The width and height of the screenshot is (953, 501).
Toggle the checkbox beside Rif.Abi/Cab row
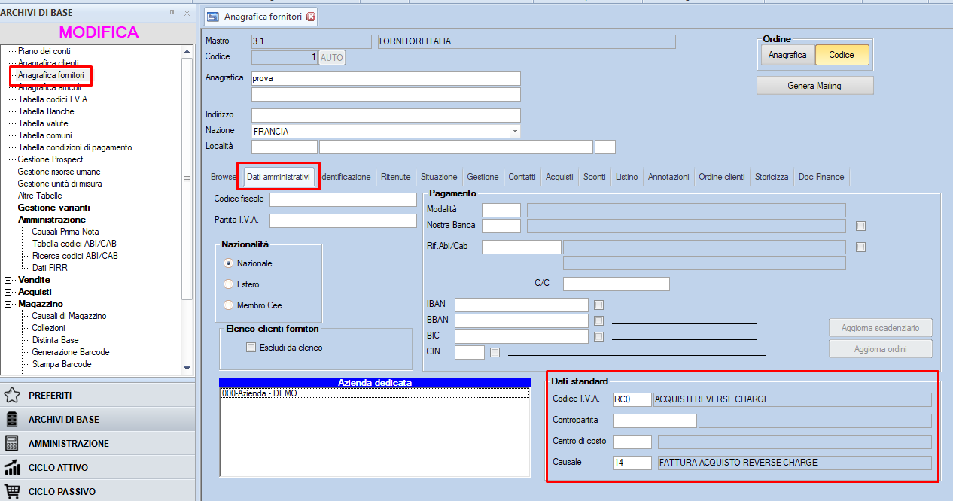(860, 247)
